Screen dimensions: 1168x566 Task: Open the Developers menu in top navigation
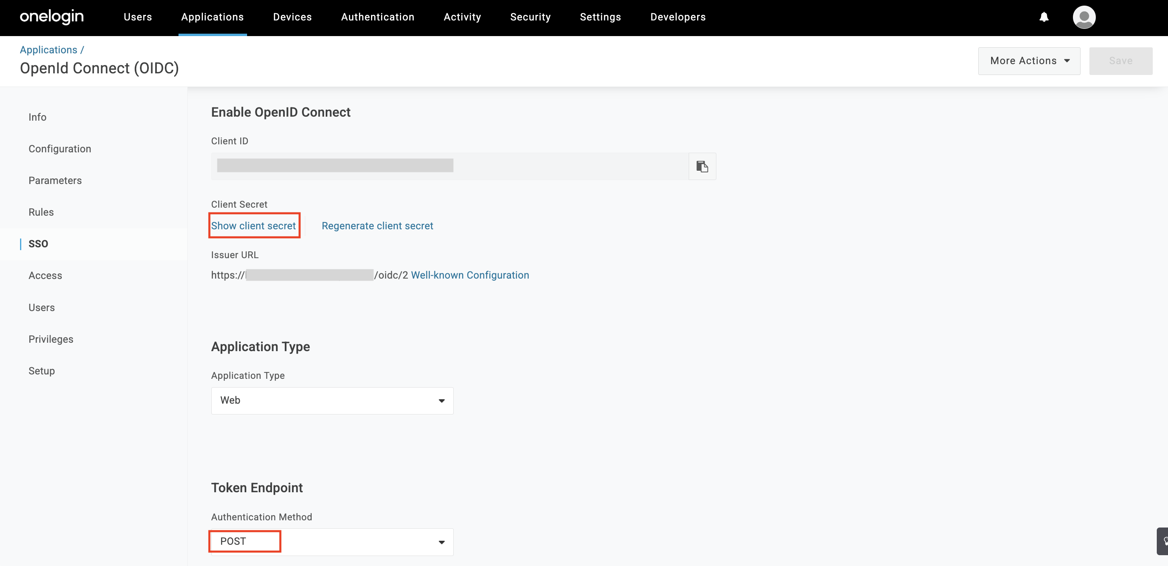click(x=677, y=17)
